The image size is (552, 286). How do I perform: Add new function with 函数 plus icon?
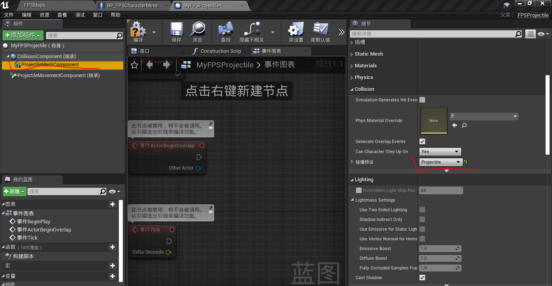(x=113, y=247)
